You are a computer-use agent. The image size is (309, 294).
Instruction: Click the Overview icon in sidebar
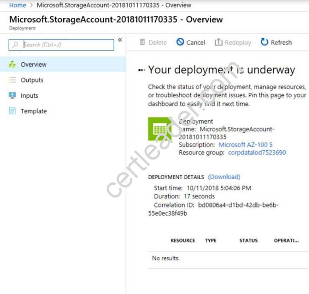pos(12,64)
